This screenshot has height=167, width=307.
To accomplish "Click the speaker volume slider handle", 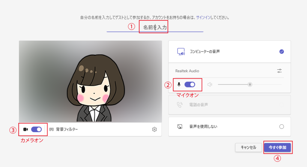I will (x=250, y=84).
